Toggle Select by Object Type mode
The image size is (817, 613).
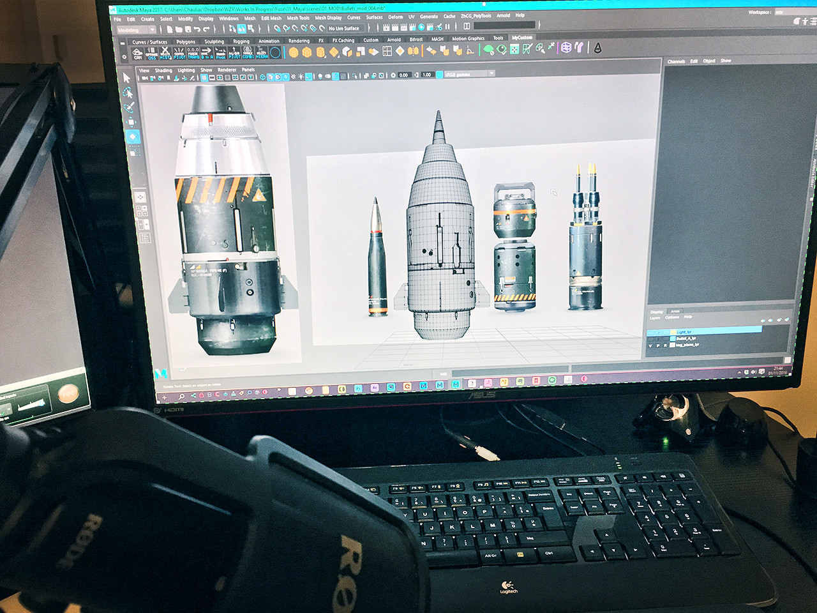(x=241, y=29)
